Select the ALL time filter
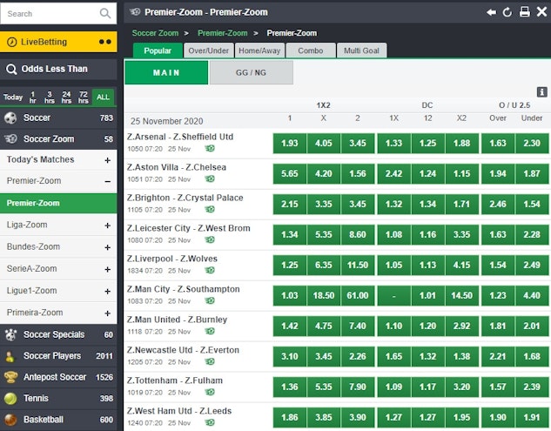 [103, 97]
